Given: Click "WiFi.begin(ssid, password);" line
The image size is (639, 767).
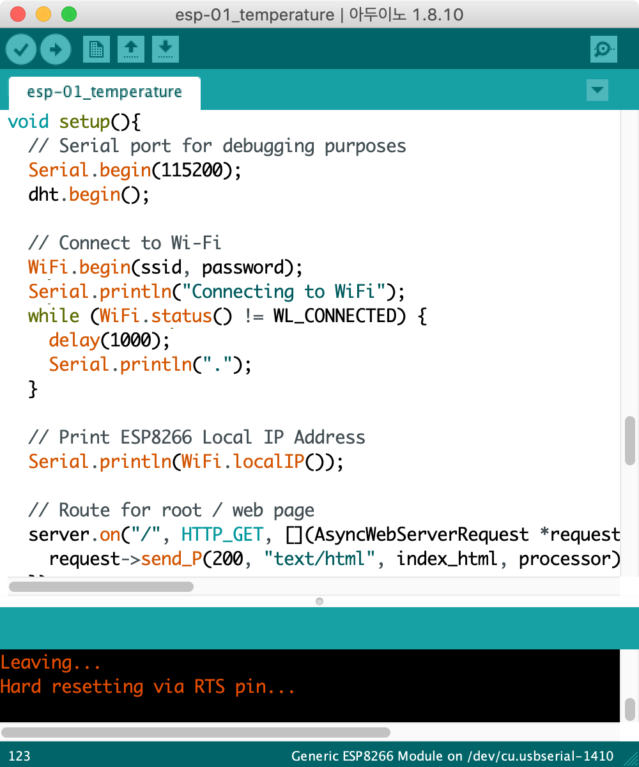Looking at the screenshot, I should point(166,267).
